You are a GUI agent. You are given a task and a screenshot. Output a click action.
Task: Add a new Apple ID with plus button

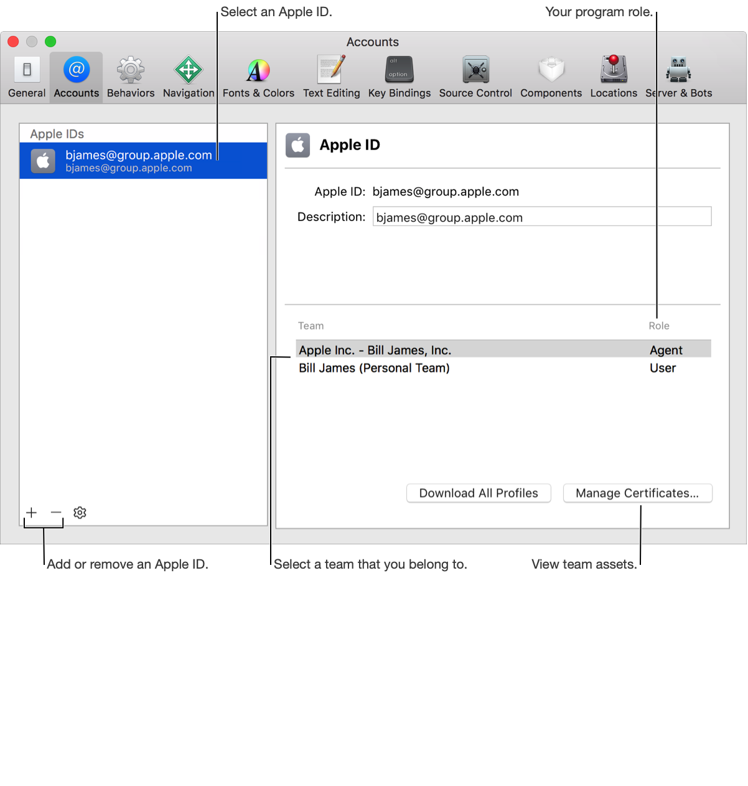coord(32,513)
